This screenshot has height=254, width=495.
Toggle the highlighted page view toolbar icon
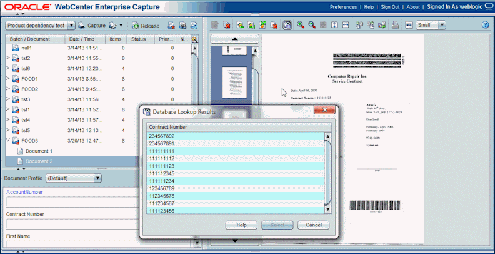(287, 25)
